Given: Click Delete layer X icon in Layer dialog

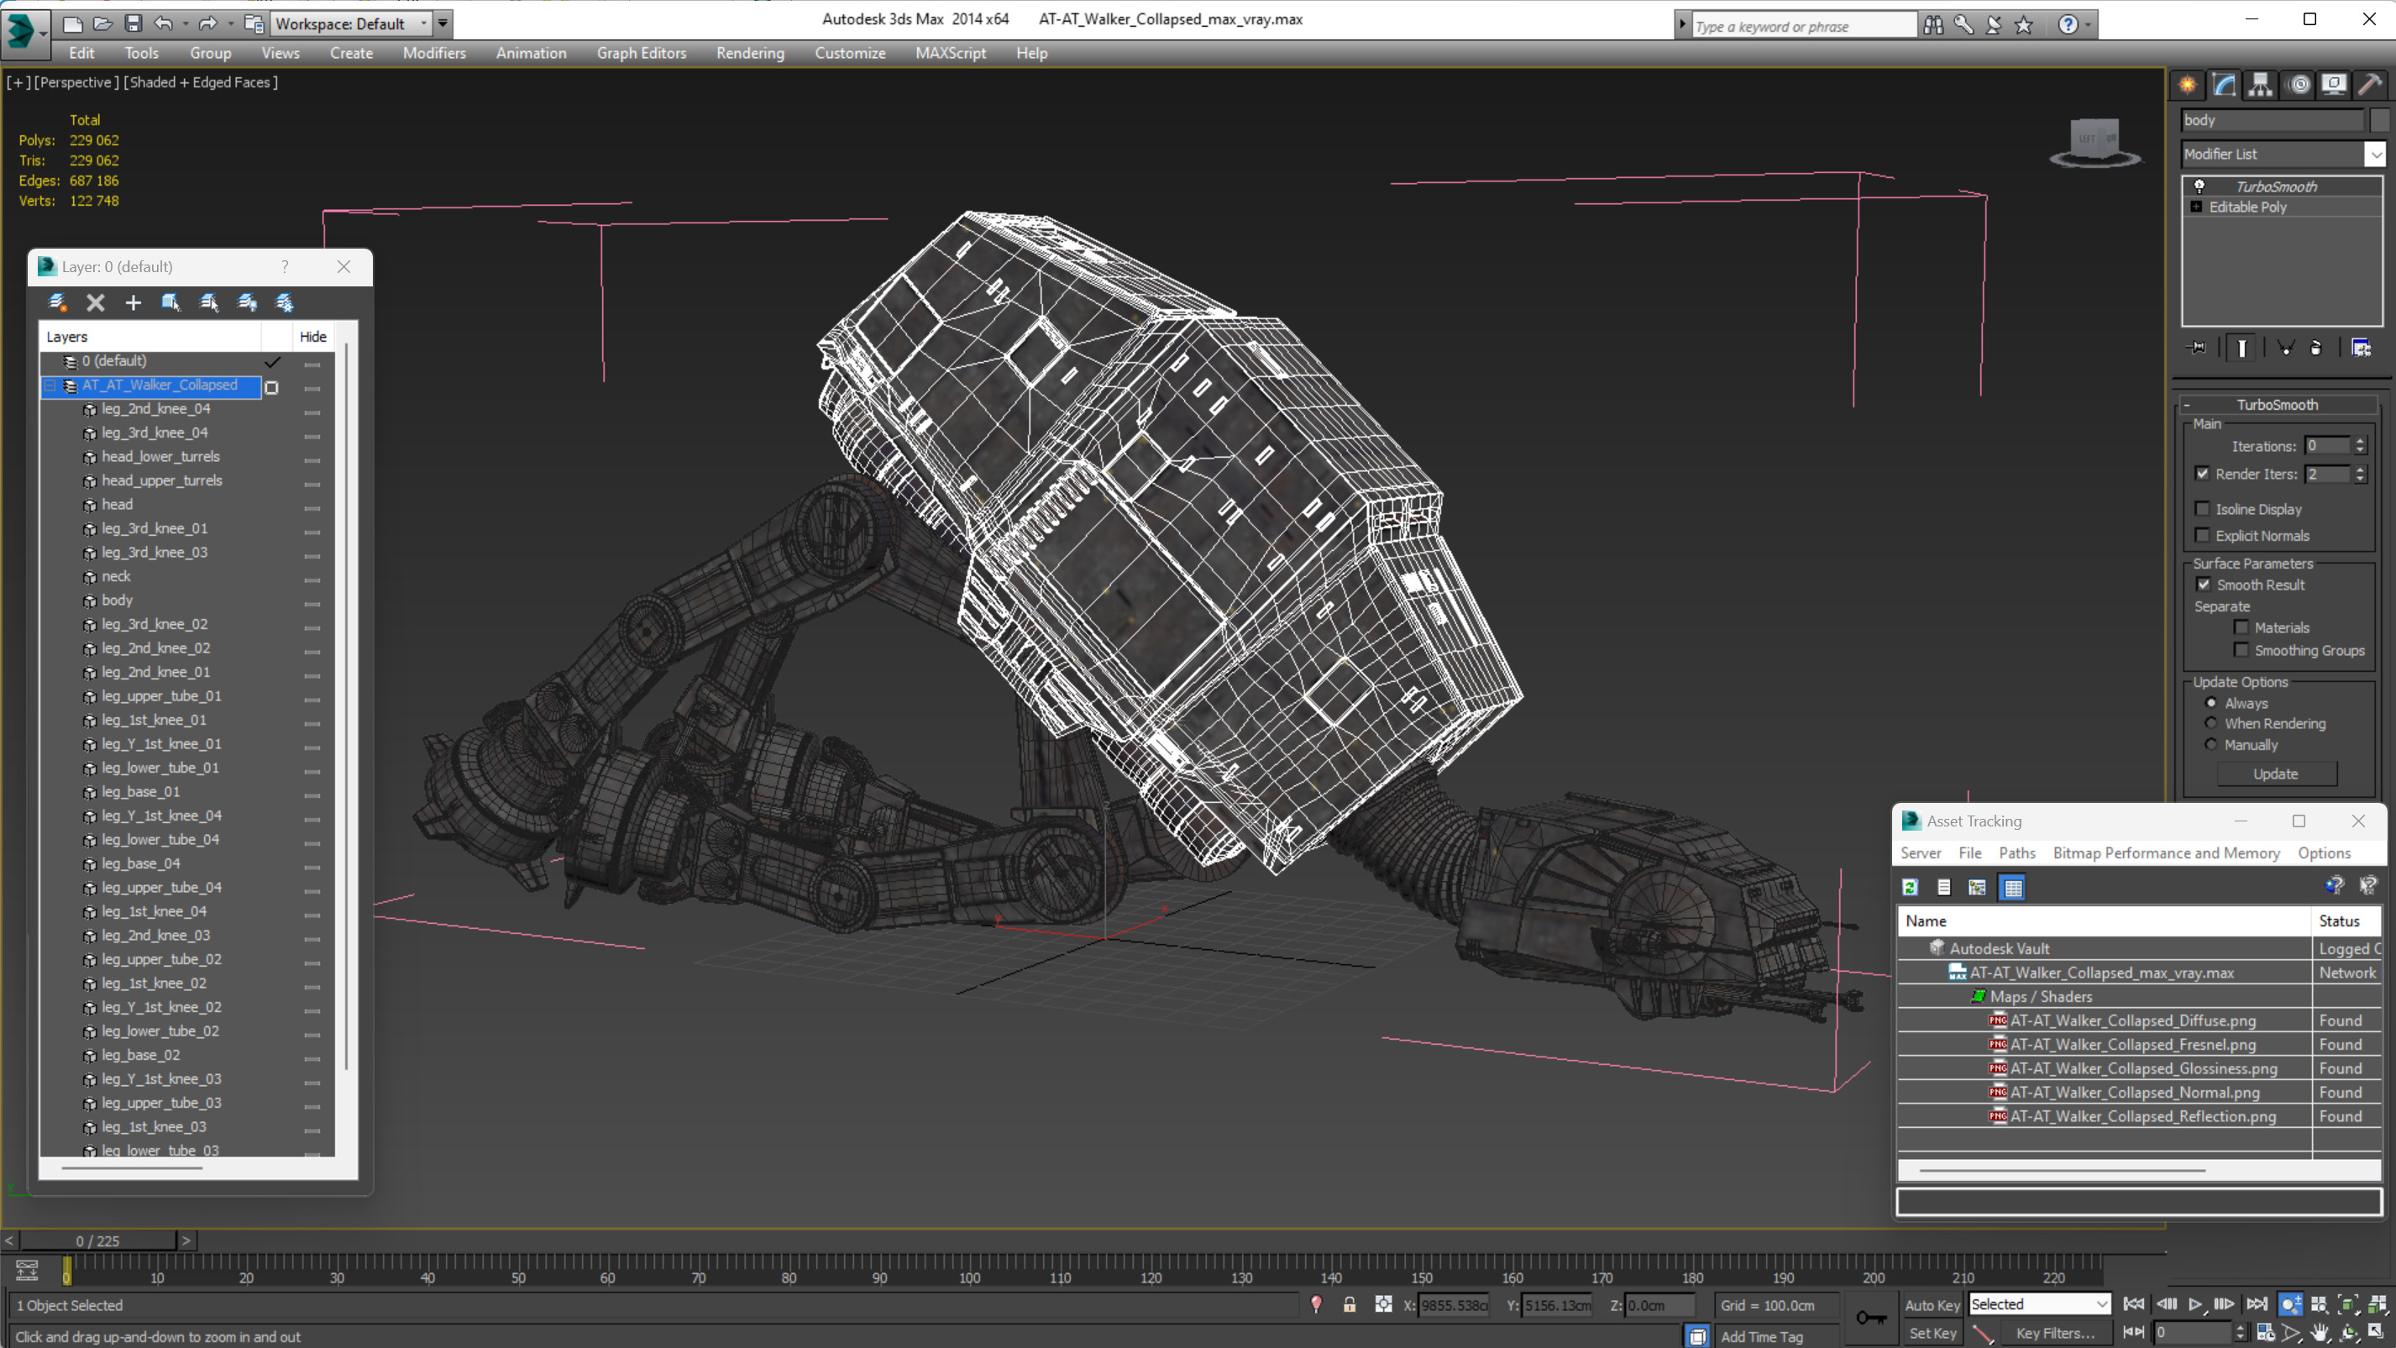Looking at the screenshot, I should 96,302.
